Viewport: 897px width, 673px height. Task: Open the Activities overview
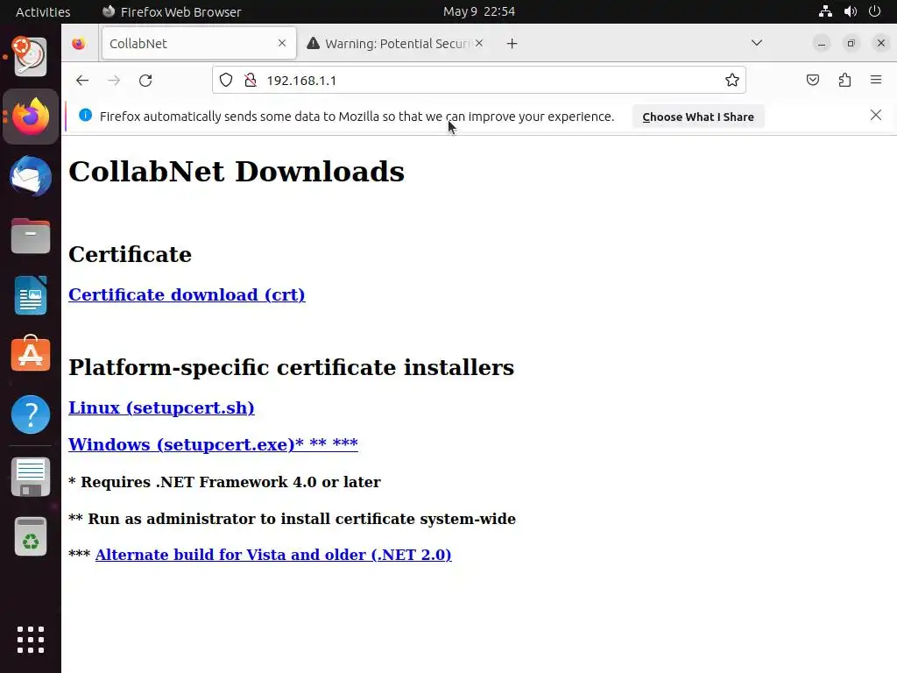(43, 11)
